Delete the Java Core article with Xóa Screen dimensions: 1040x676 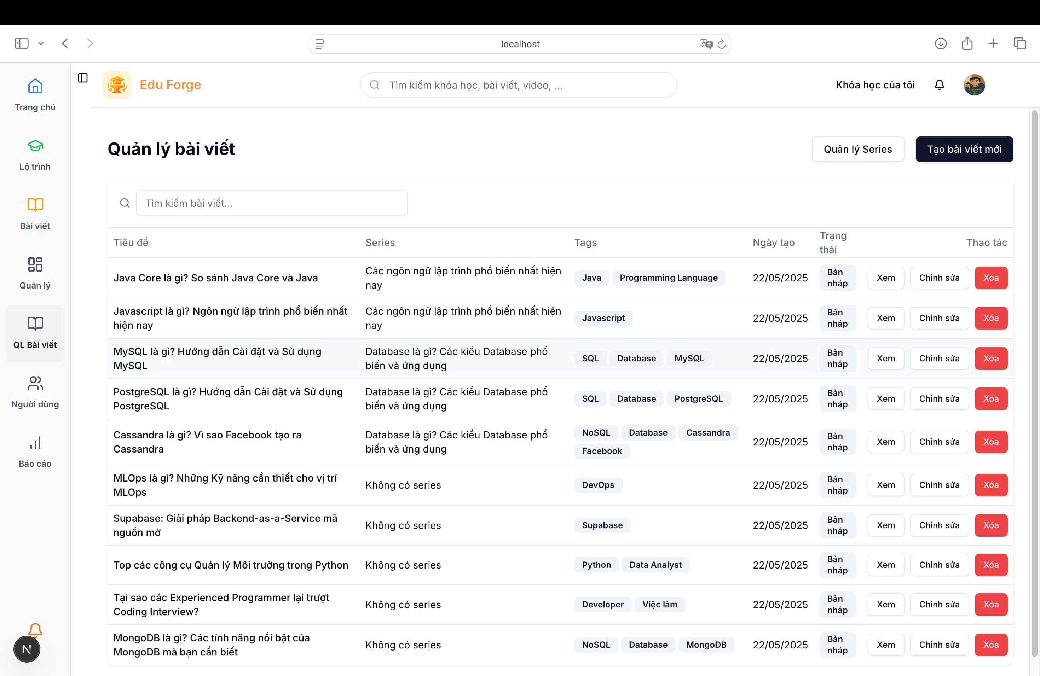click(990, 278)
